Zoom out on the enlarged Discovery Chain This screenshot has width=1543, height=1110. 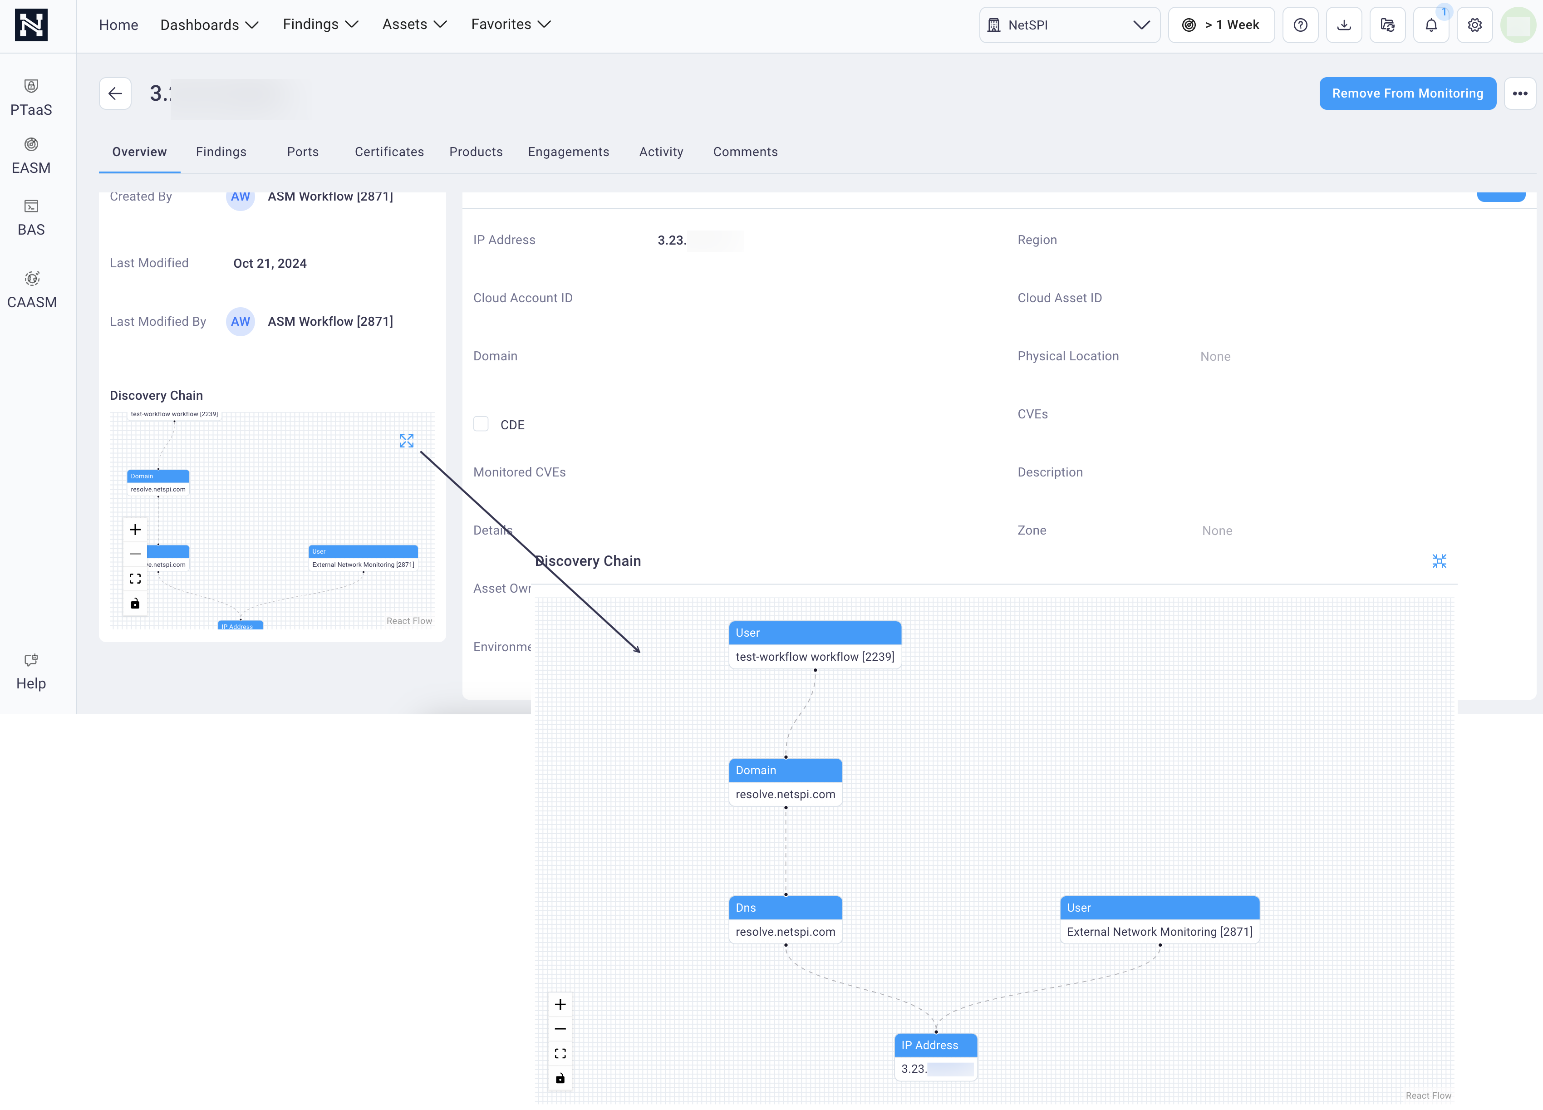(x=560, y=1029)
